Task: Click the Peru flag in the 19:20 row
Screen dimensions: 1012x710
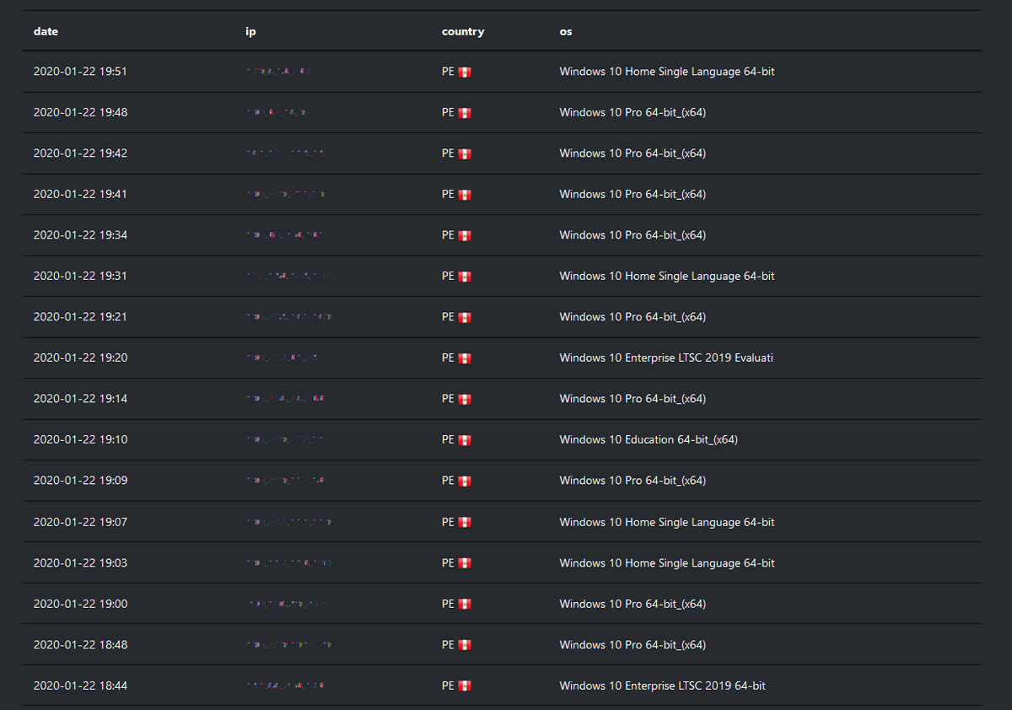Action: point(465,358)
